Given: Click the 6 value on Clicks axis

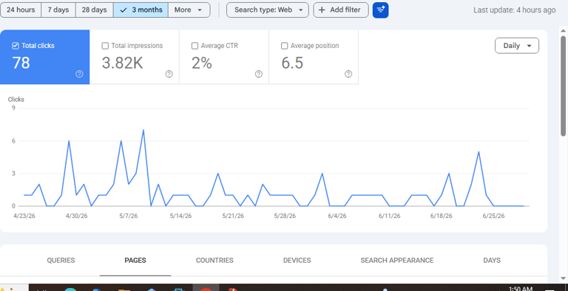Looking at the screenshot, I should click(13, 141).
